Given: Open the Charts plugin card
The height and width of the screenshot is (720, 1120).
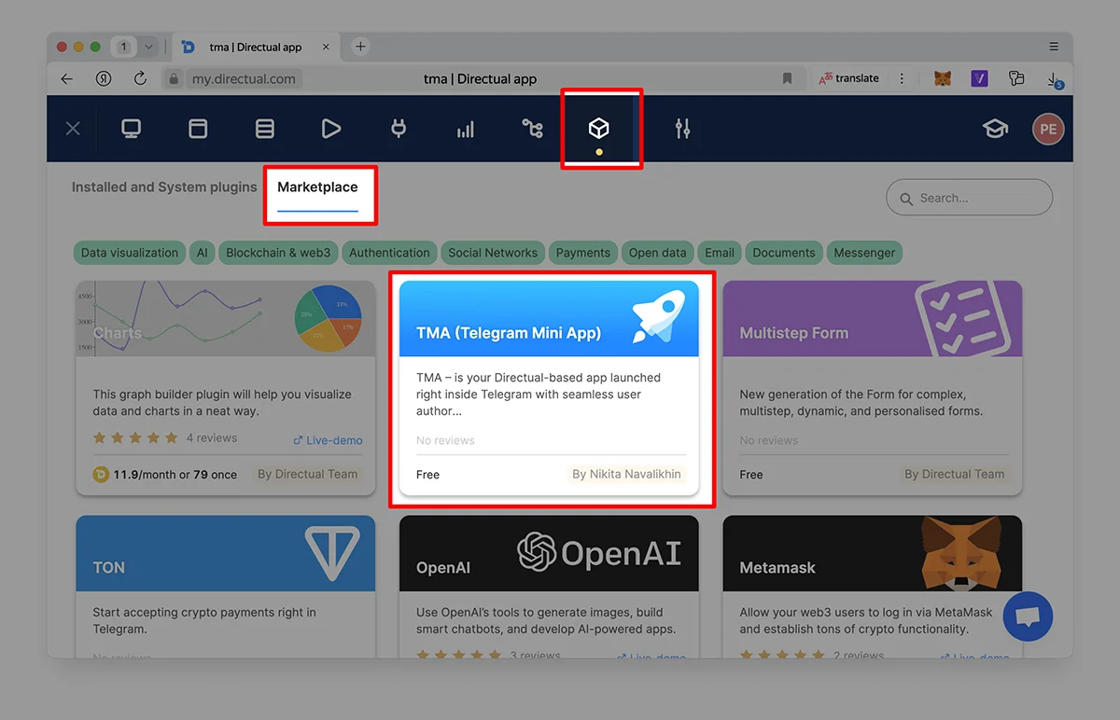Looking at the screenshot, I should click(226, 388).
